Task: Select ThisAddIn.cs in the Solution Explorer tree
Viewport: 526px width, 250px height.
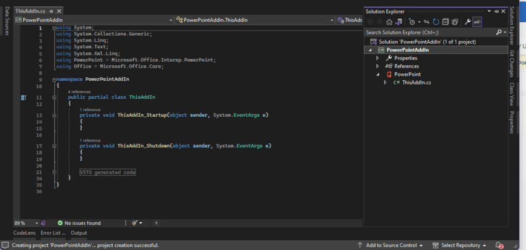Action: [416, 82]
